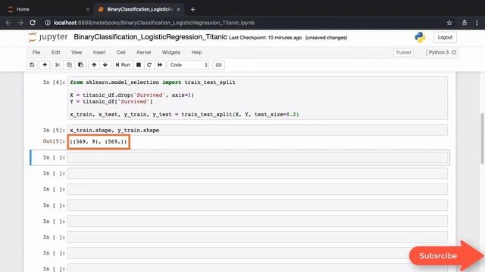The height and width of the screenshot is (272, 485).
Task: Open the Code cell type dropdown
Action: 189,65
